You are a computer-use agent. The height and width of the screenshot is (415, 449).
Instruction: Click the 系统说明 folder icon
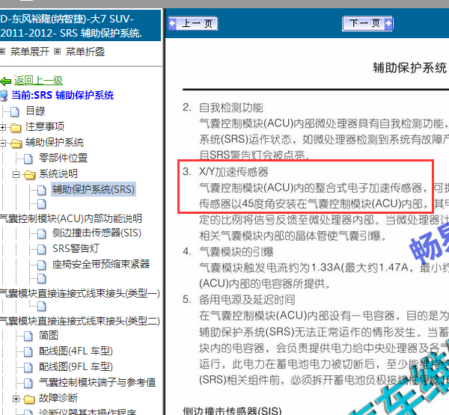coord(29,174)
